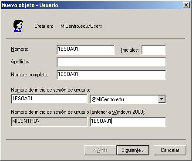
Task: Click the Apellidos label
Action: (20, 62)
